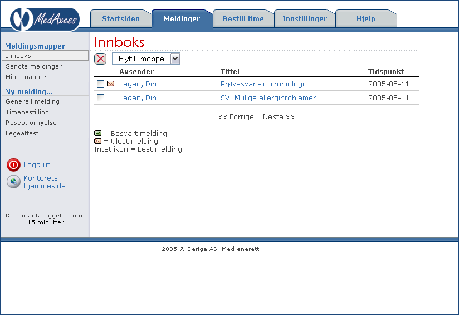Click the MedAxess logo
The image size is (459, 315).
(45, 19)
